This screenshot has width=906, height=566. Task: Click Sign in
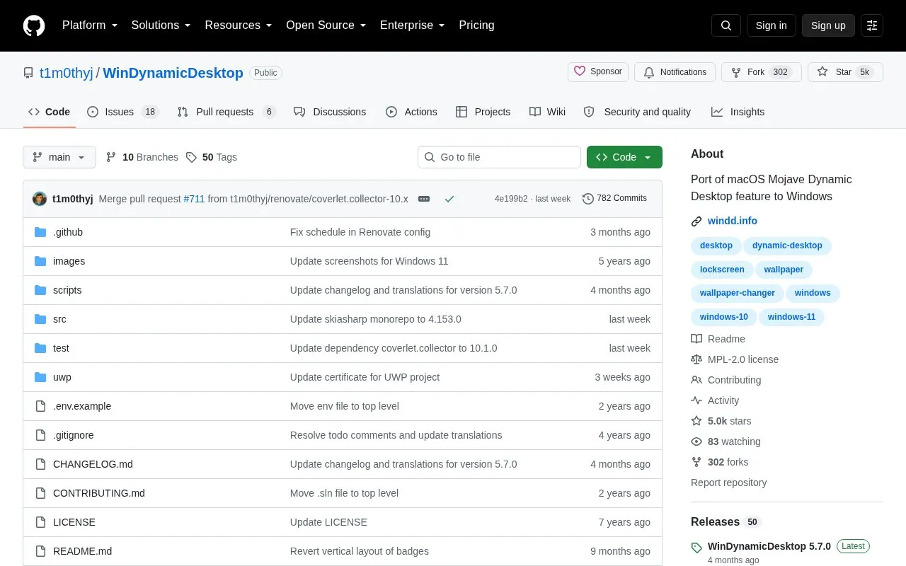(x=771, y=25)
